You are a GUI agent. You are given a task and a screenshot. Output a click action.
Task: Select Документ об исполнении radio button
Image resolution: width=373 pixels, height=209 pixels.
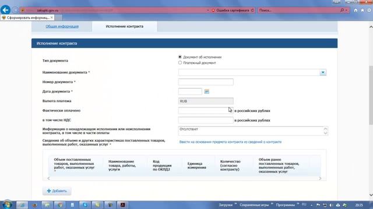[180, 57]
